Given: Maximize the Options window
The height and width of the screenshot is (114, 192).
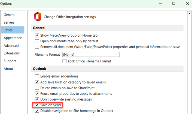Looking at the screenshot, I should (x=174, y=4).
